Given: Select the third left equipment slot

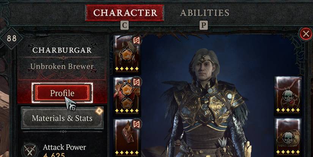Looking at the screenshot, I should (x=127, y=138).
